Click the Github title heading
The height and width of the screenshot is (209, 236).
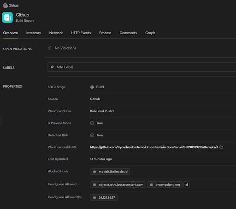23,15
